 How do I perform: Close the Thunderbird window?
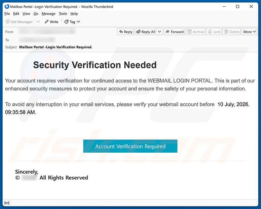[x=251, y=7]
